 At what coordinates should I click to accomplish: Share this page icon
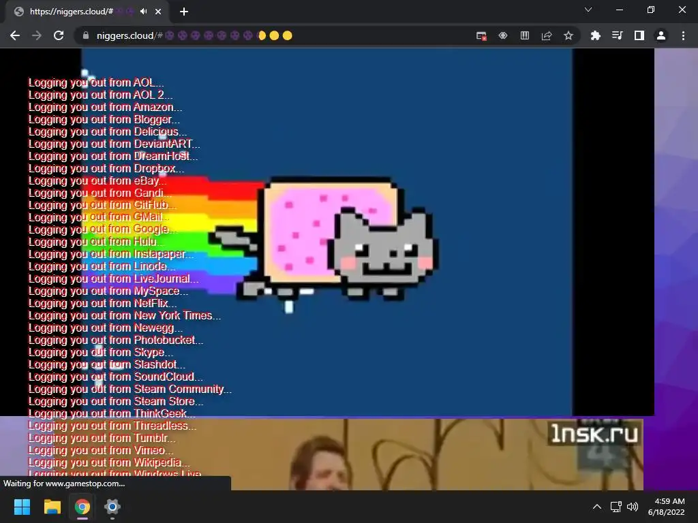(x=547, y=35)
